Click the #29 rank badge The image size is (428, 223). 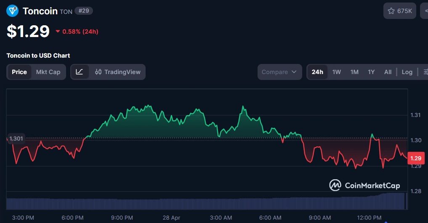coord(84,11)
